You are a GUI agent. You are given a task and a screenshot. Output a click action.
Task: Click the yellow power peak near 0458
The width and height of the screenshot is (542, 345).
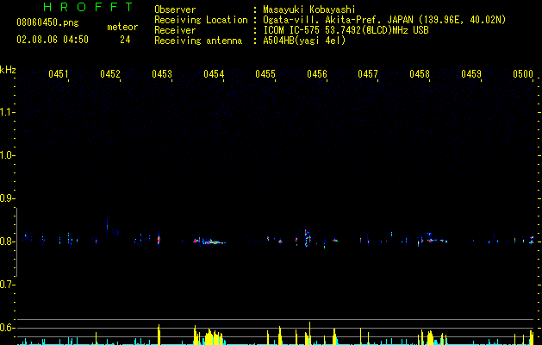[x=430, y=337]
